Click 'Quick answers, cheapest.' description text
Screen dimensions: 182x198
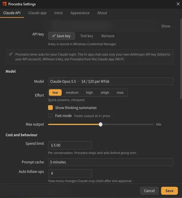(67, 100)
